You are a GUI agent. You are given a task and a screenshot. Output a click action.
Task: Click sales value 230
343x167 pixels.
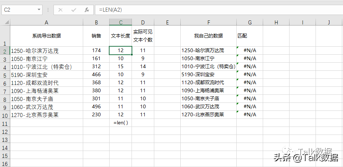point(96,115)
